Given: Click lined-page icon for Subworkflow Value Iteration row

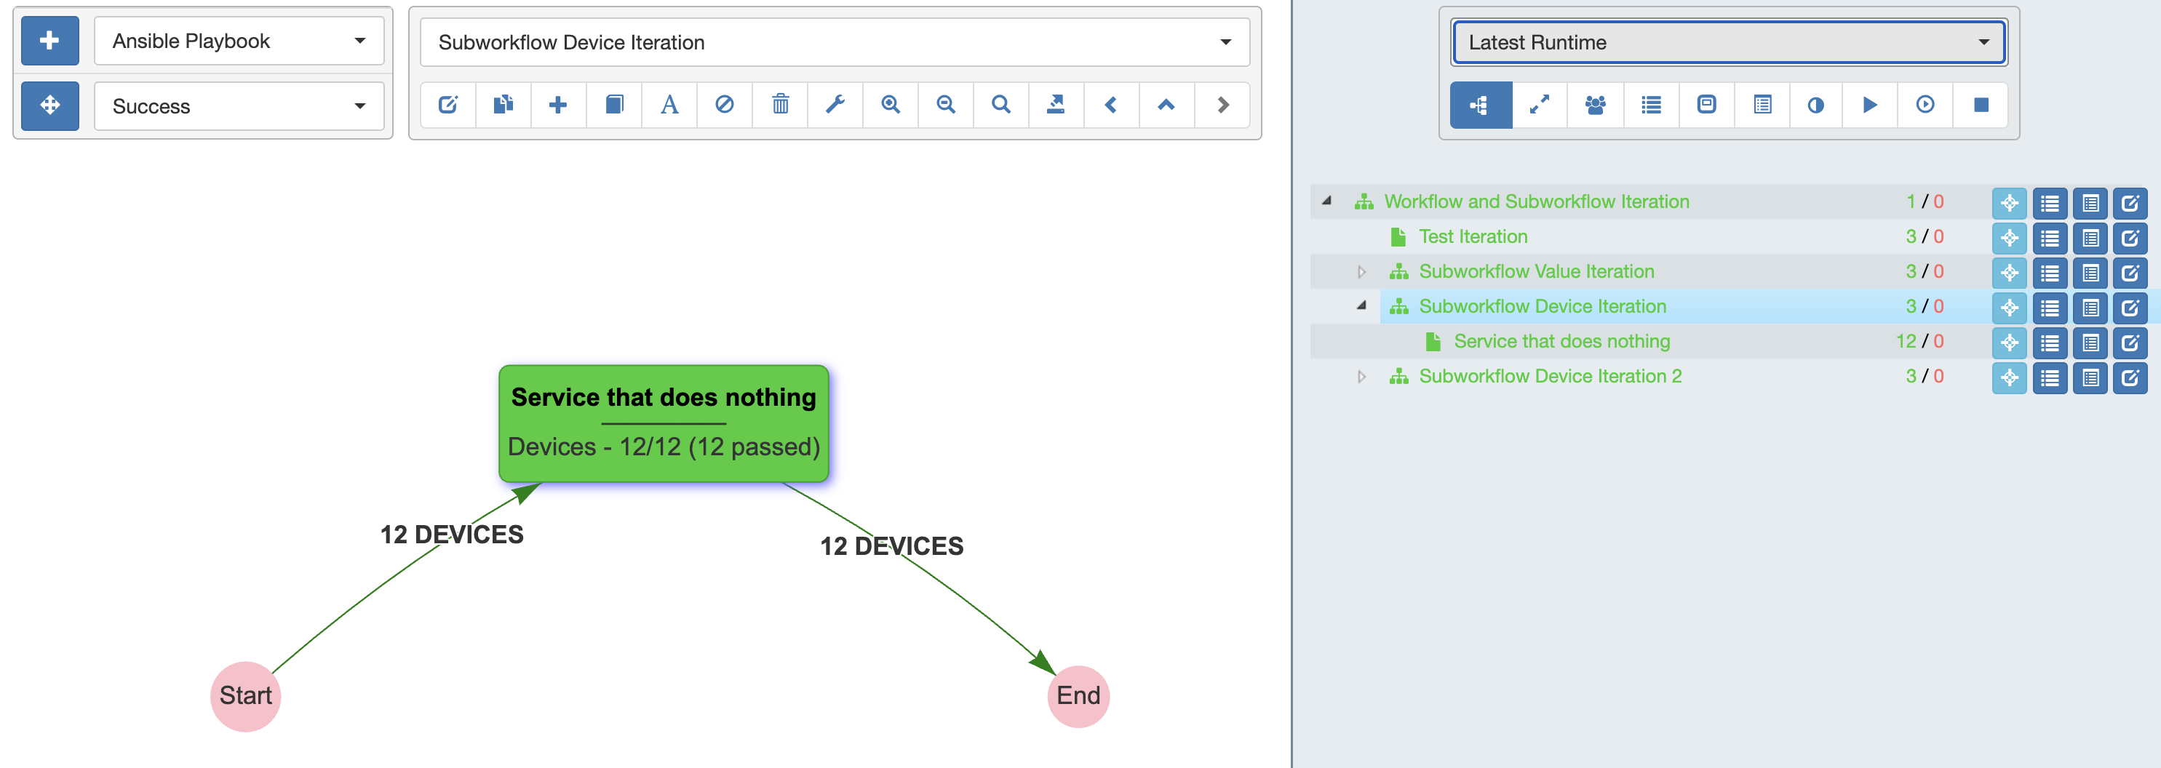Looking at the screenshot, I should tap(2090, 273).
